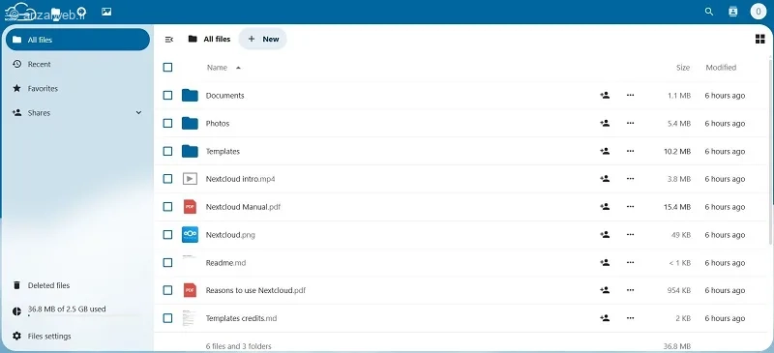Viewport: 774px width, 353px height.
Task: Open more actions for Nextcloud intro.mp4
Action: click(x=630, y=179)
